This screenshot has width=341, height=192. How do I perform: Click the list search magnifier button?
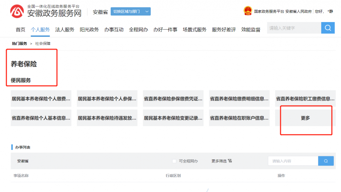tap(326, 161)
